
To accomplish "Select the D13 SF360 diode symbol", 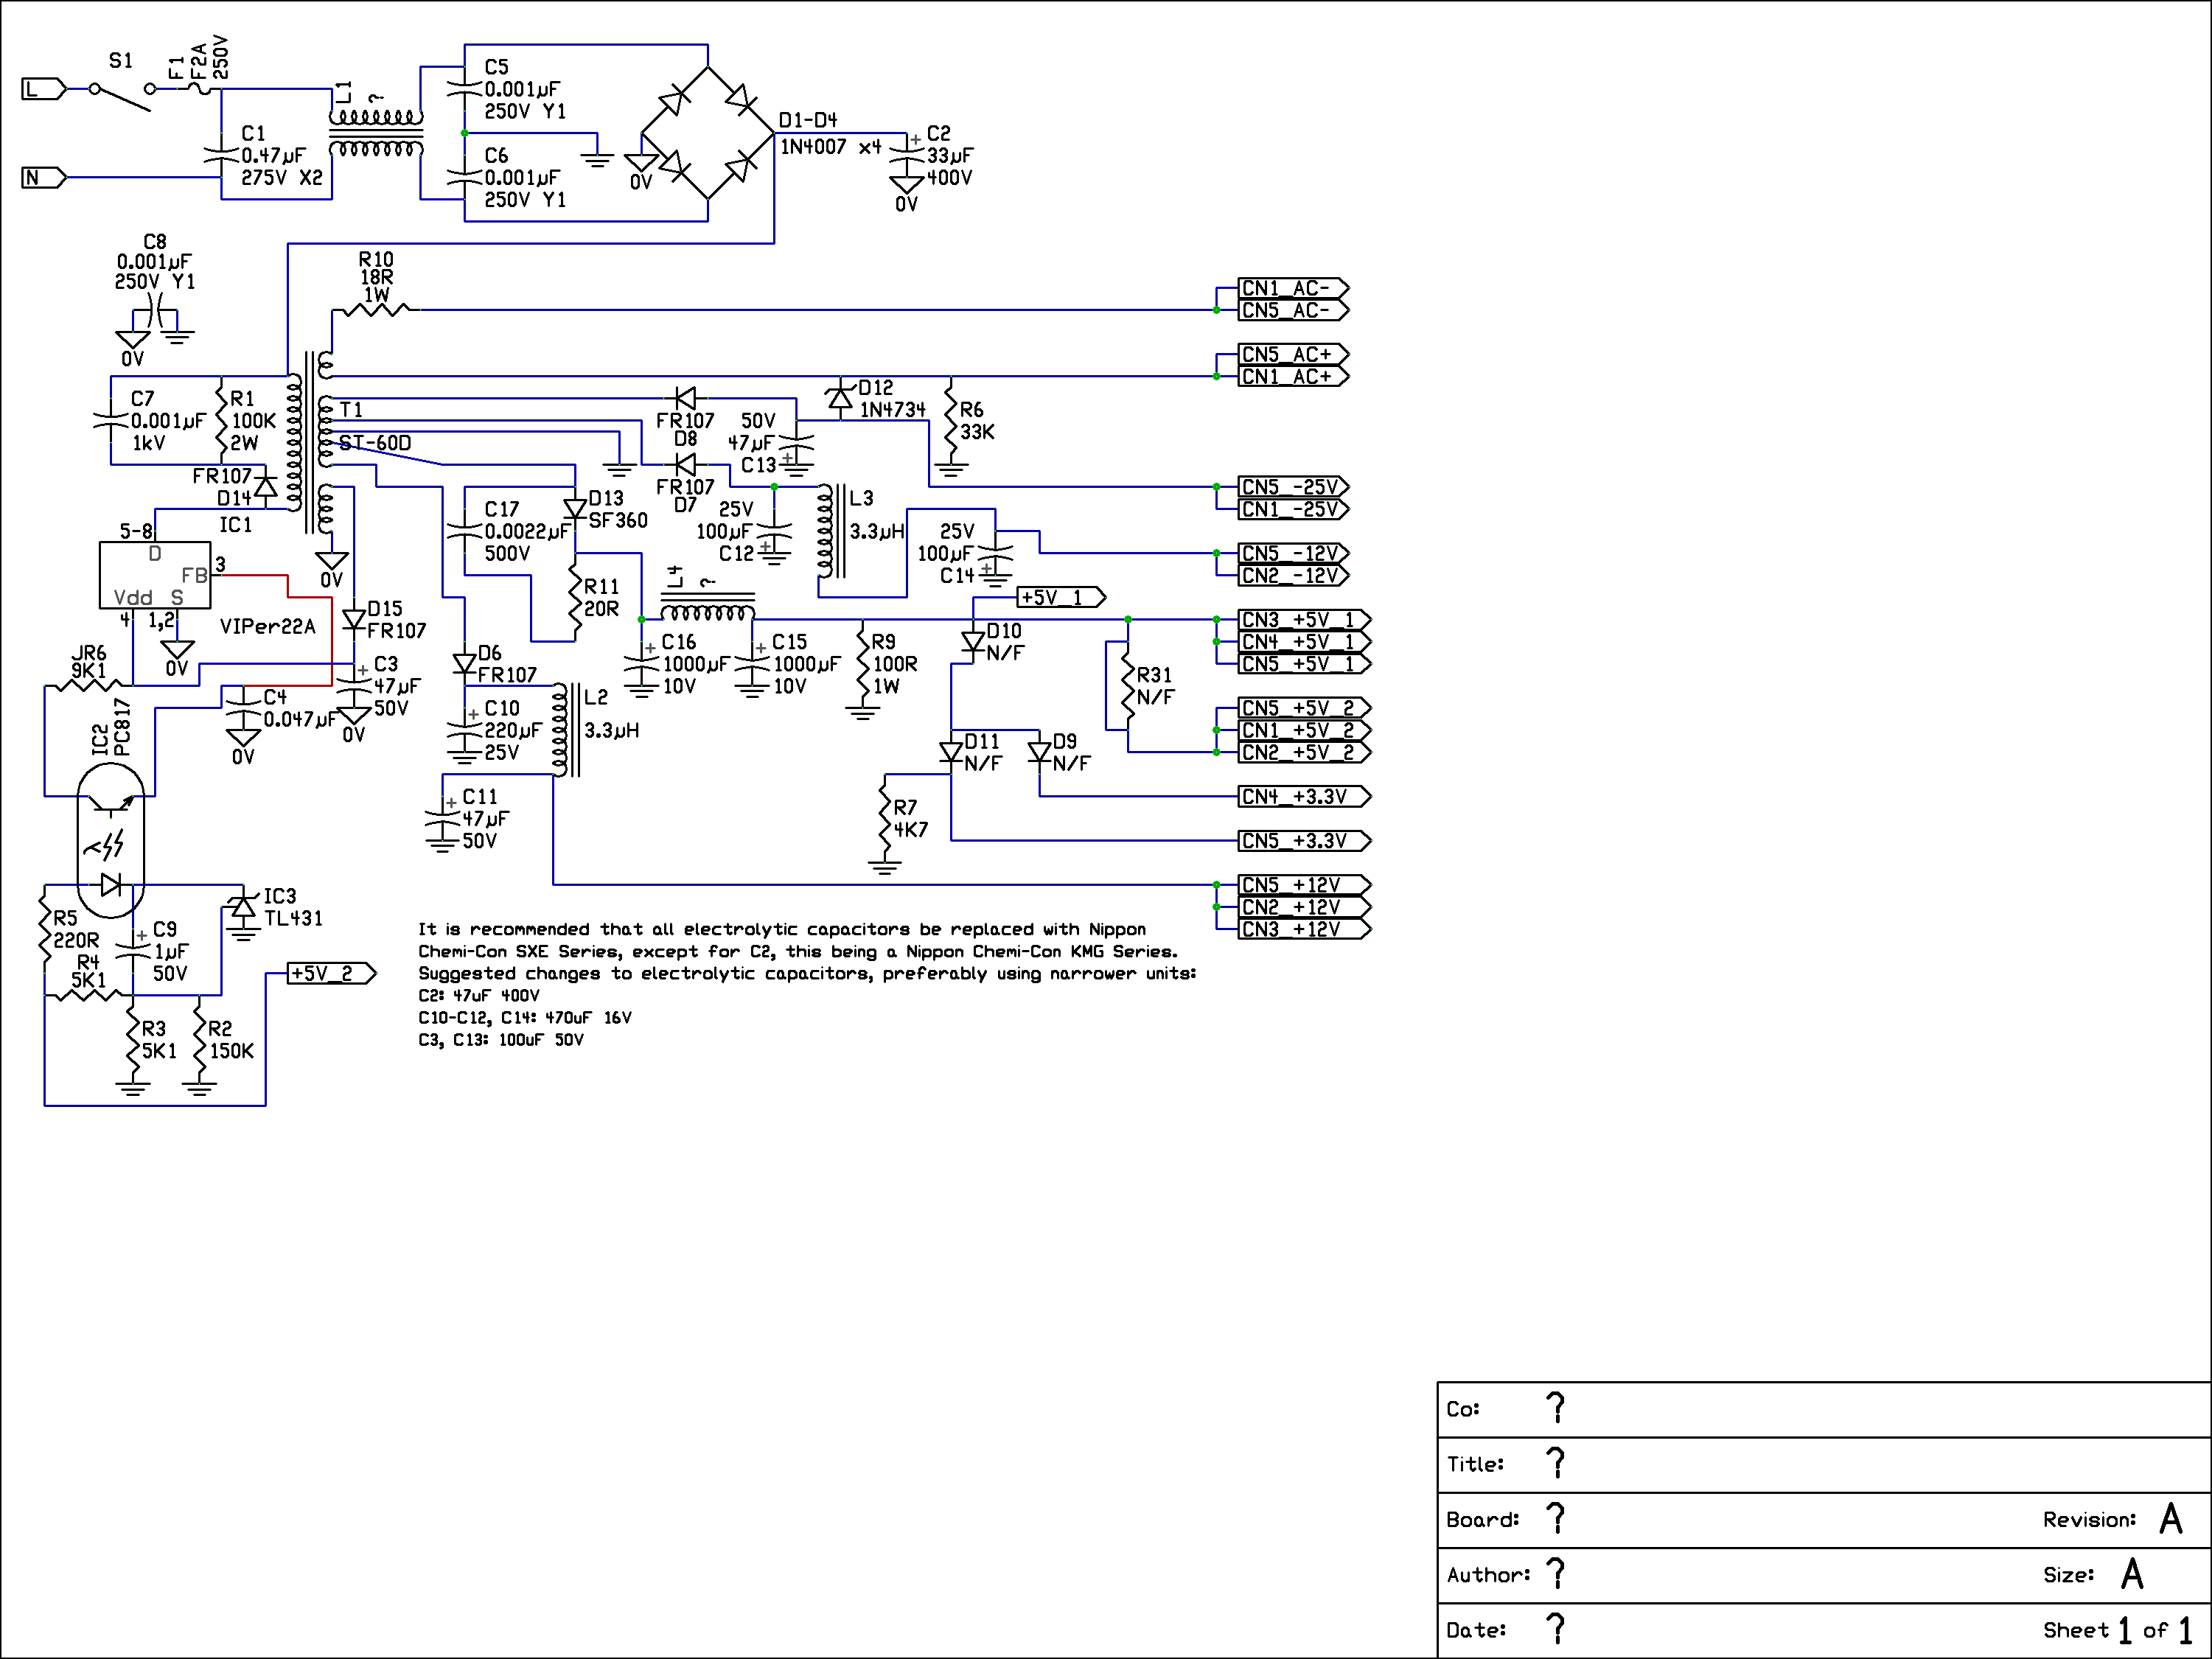I will (x=575, y=509).
